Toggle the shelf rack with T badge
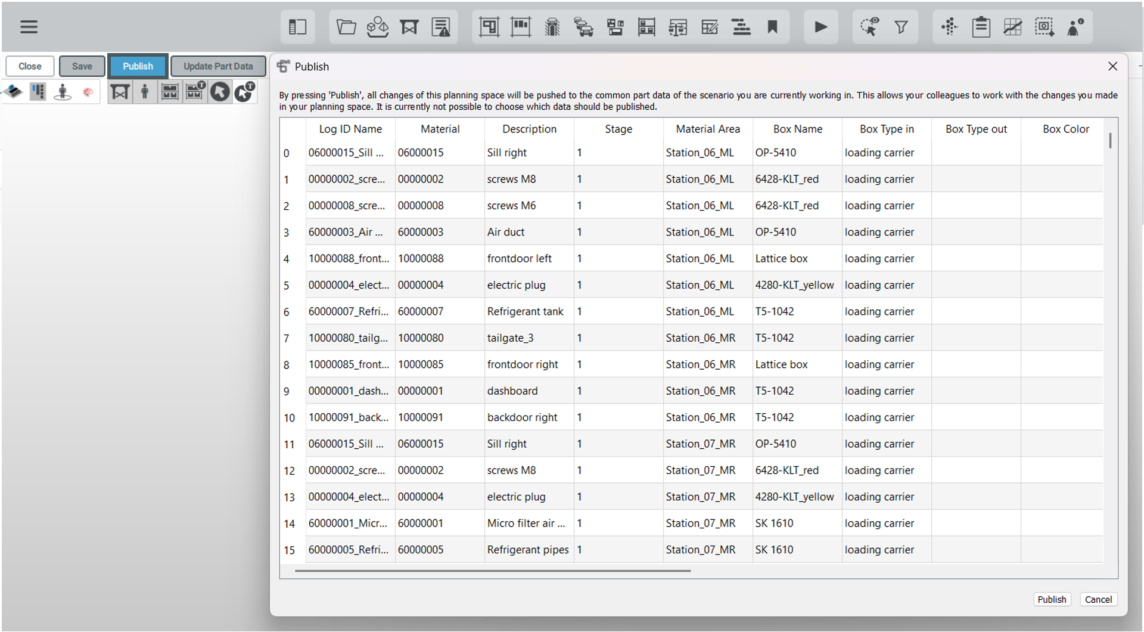This screenshot has height=632, width=1144. point(195,92)
